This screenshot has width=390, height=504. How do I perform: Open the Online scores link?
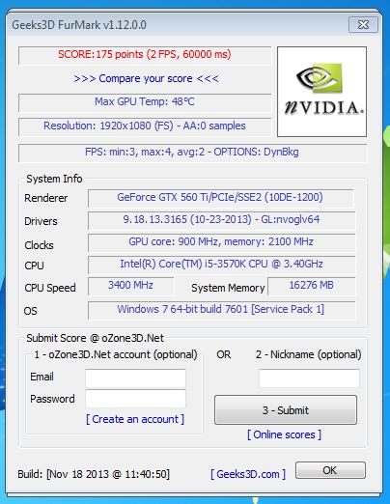tap(284, 434)
